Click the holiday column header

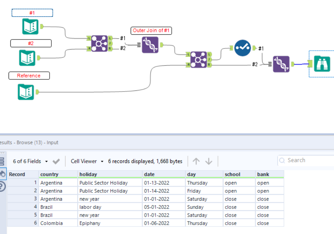pyautogui.click(x=110, y=174)
